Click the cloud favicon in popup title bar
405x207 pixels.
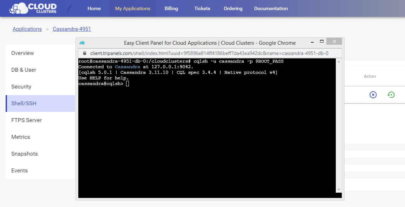point(82,43)
